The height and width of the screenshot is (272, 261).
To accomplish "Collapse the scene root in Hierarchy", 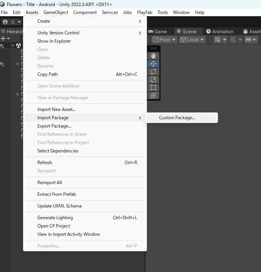I will pos(12,46).
